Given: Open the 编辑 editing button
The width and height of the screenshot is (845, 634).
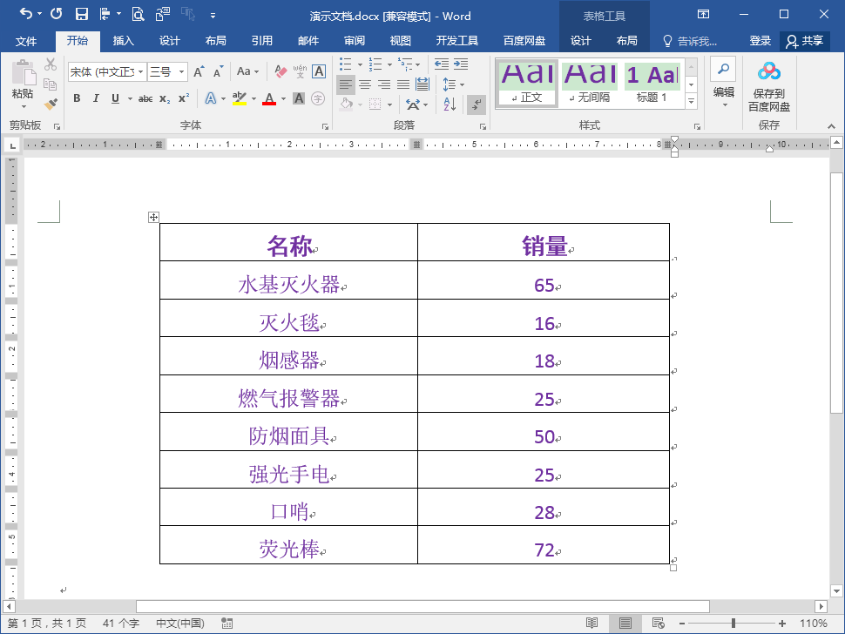Looking at the screenshot, I should pos(723,83).
